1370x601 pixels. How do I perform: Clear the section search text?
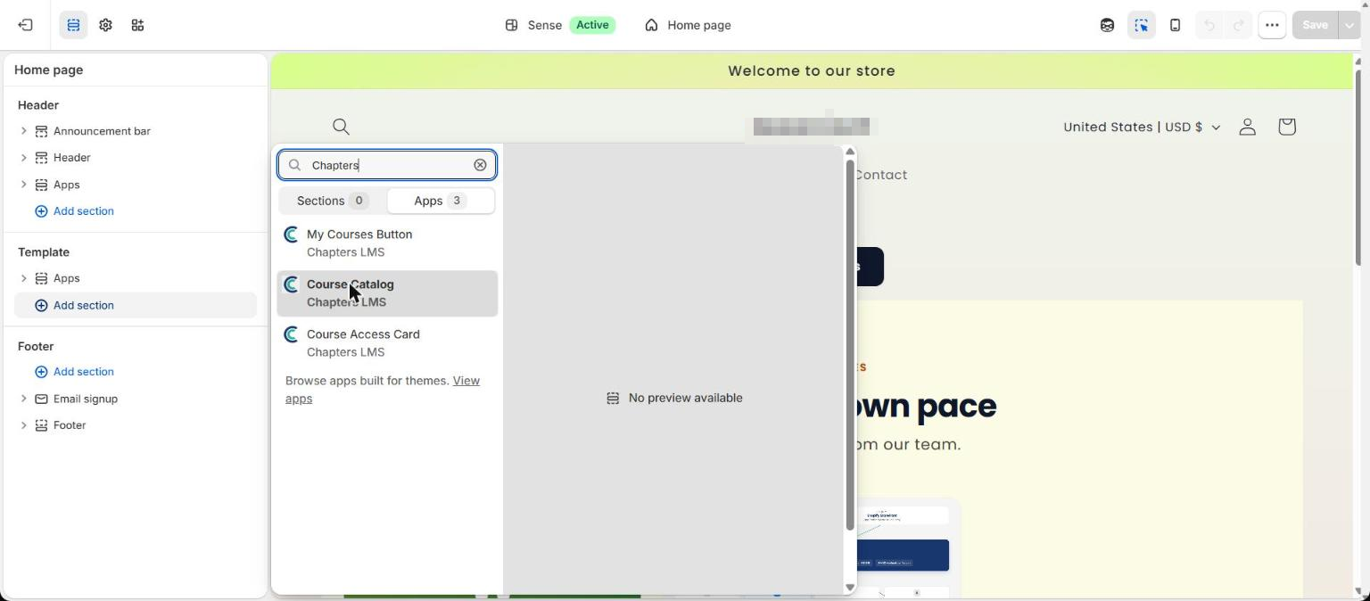480,165
